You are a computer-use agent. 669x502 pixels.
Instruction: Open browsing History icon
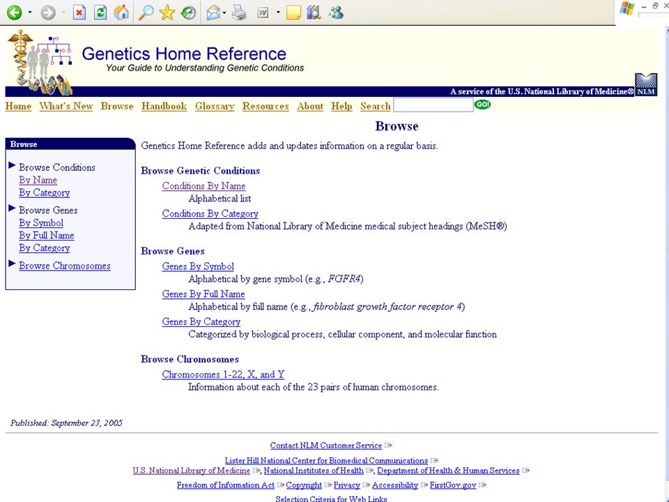[188, 13]
